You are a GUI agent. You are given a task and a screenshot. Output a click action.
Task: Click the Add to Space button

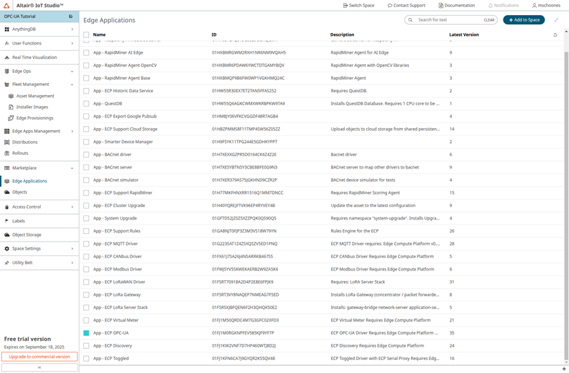(523, 20)
